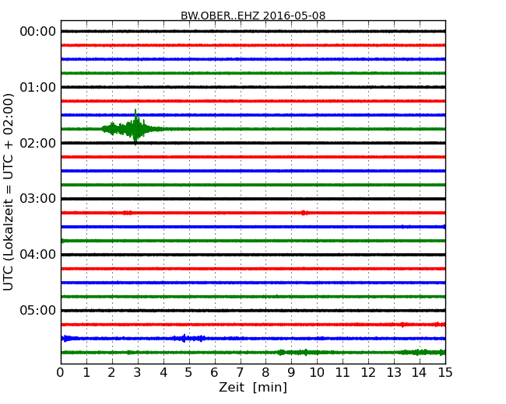This screenshot has width=506, height=404.
Task: Click x-axis tick label 13
Action: tap(394, 373)
